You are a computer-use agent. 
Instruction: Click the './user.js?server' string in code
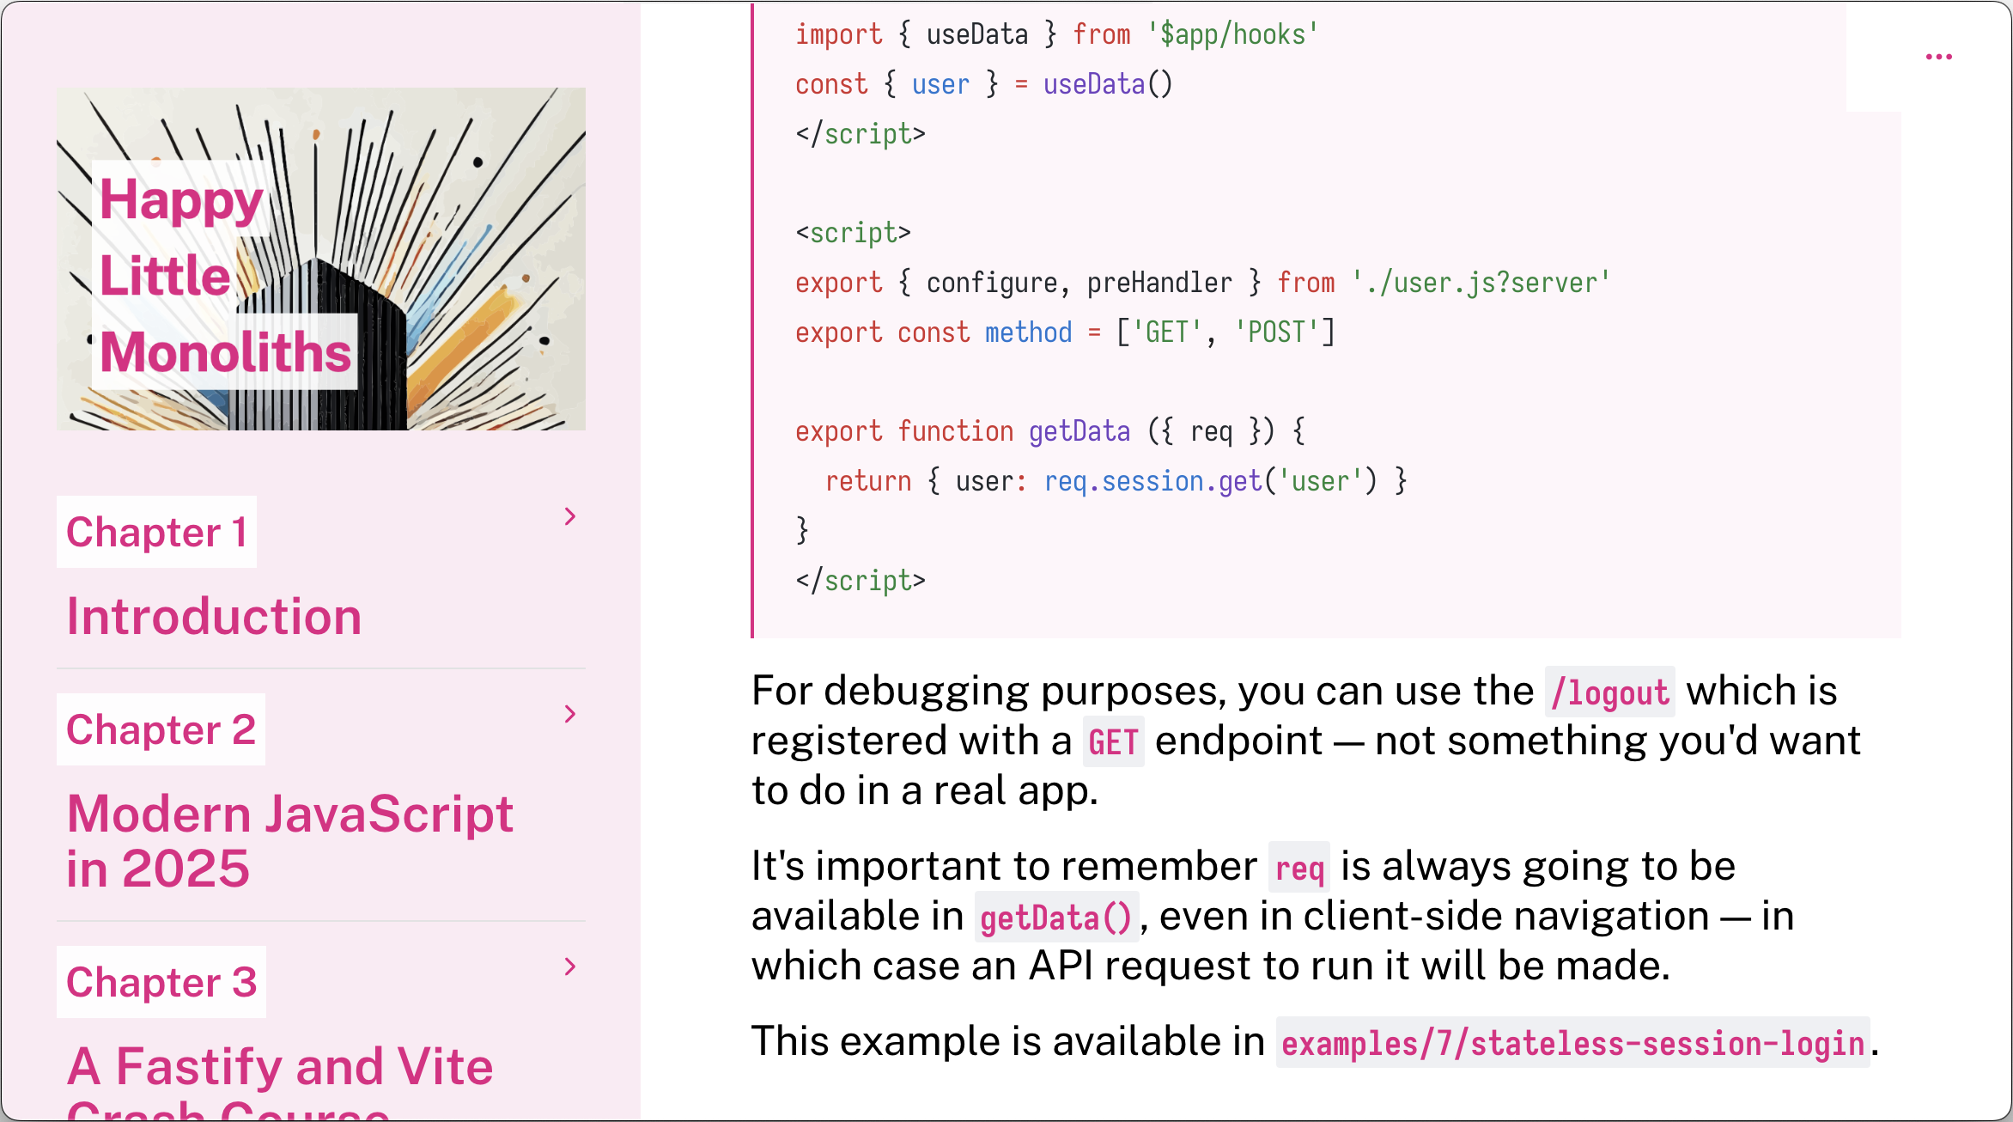pyautogui.click(x=1481, y=283)
